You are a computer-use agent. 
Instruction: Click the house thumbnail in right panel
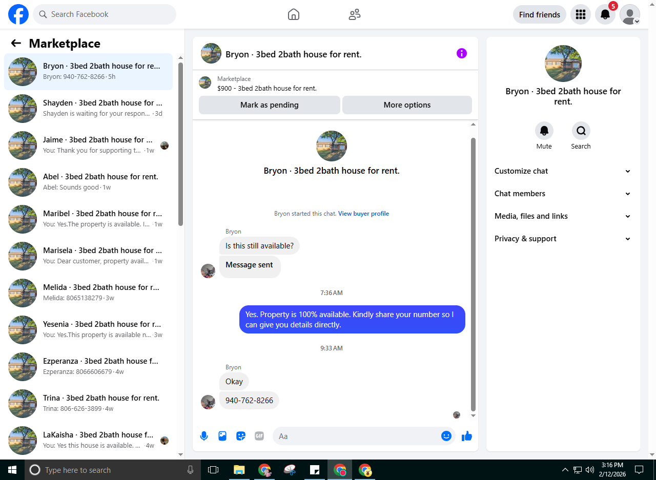pyautogui.click(x=563, y=64)
